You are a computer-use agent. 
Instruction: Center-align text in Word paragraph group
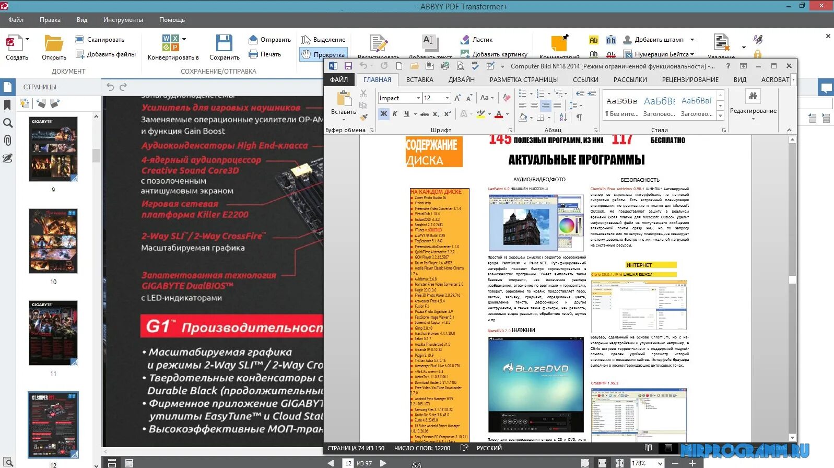(x=534, y=105)
